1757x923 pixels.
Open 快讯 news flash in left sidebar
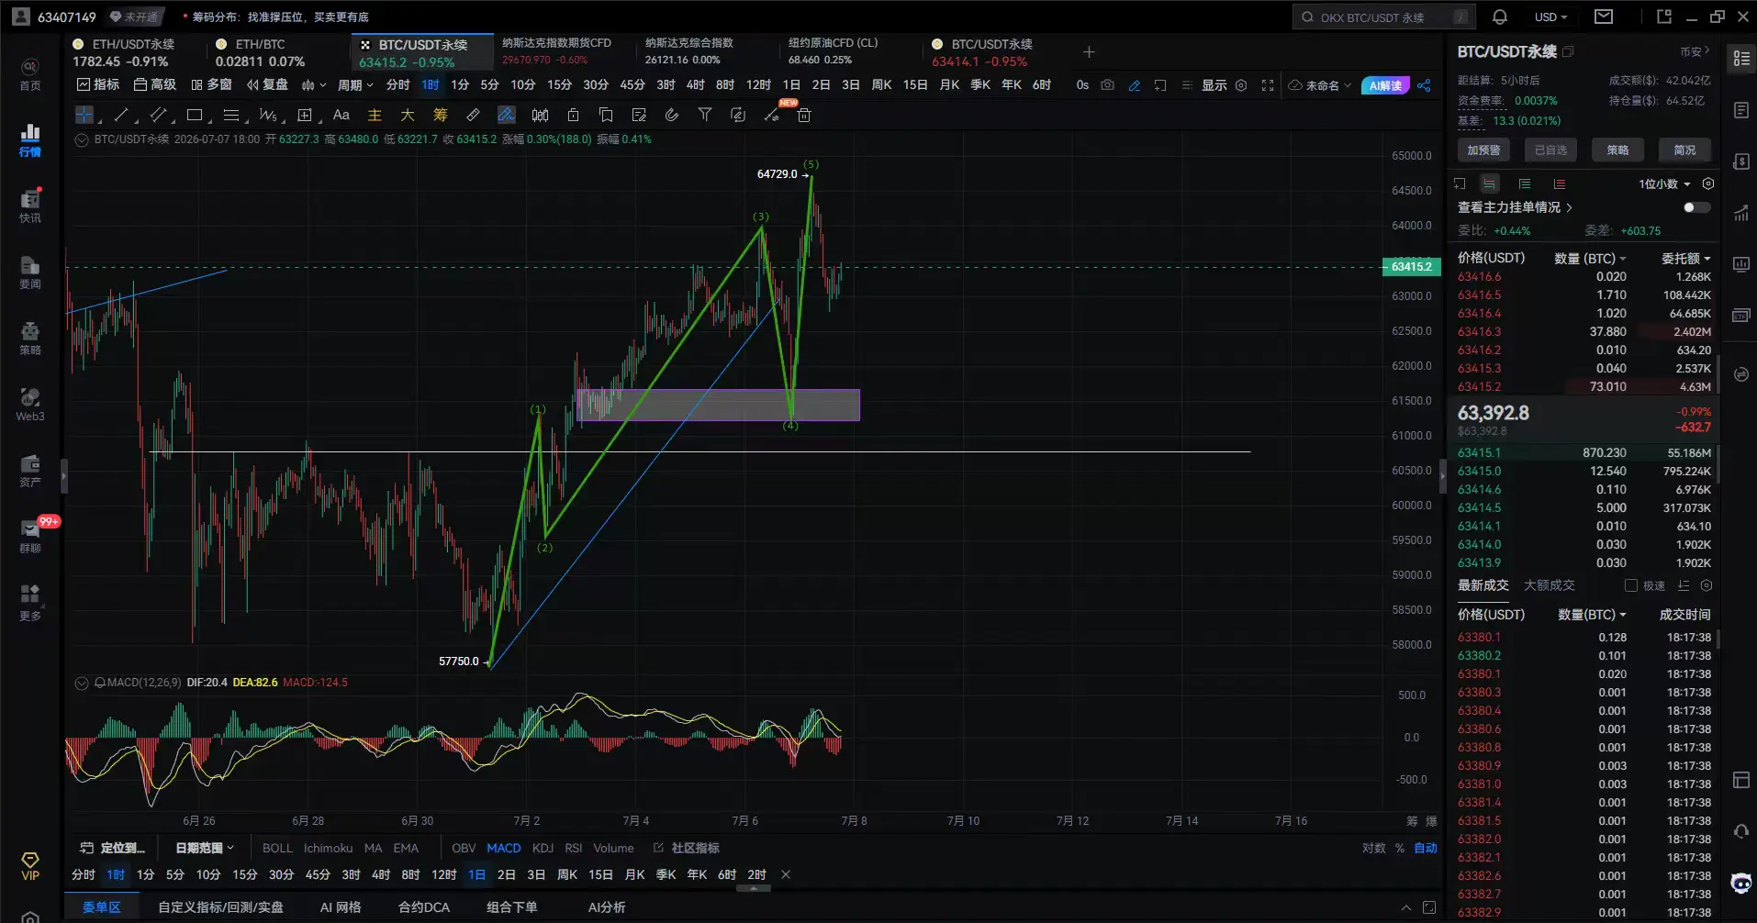click(30, 206)
